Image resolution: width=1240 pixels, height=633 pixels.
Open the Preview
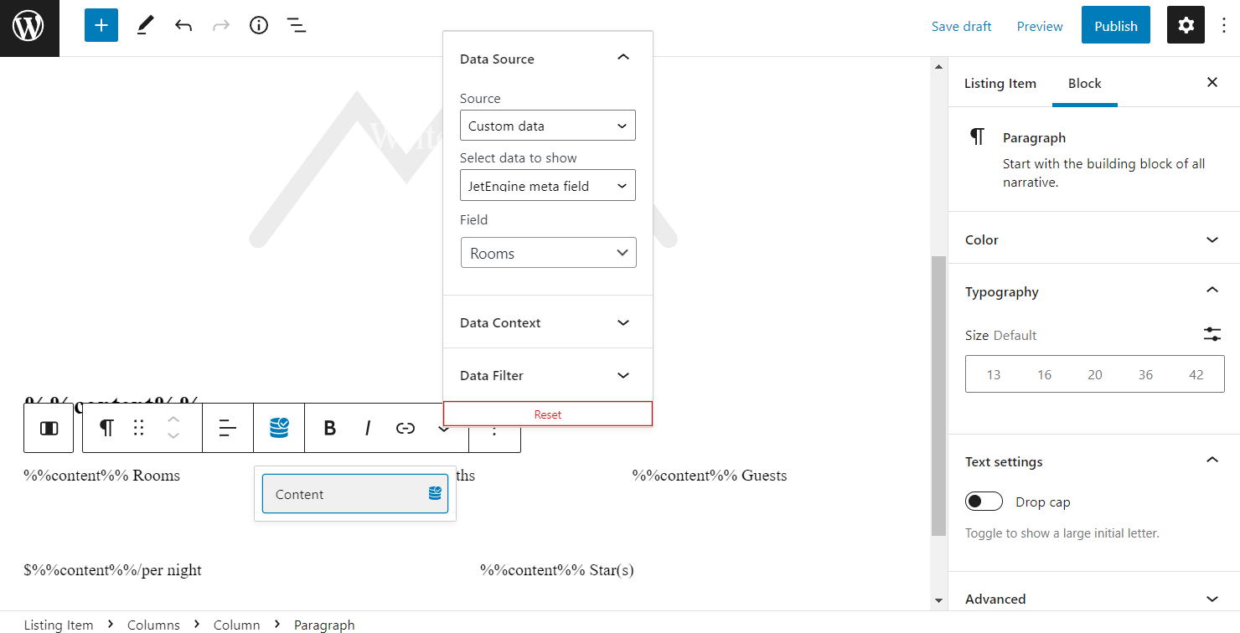coord(1040,26)
